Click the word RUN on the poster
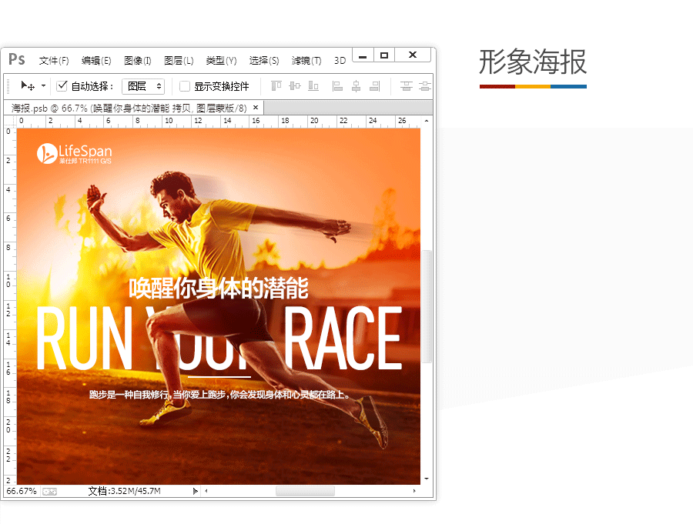This screenshot has height=524, width=693. 84,338
